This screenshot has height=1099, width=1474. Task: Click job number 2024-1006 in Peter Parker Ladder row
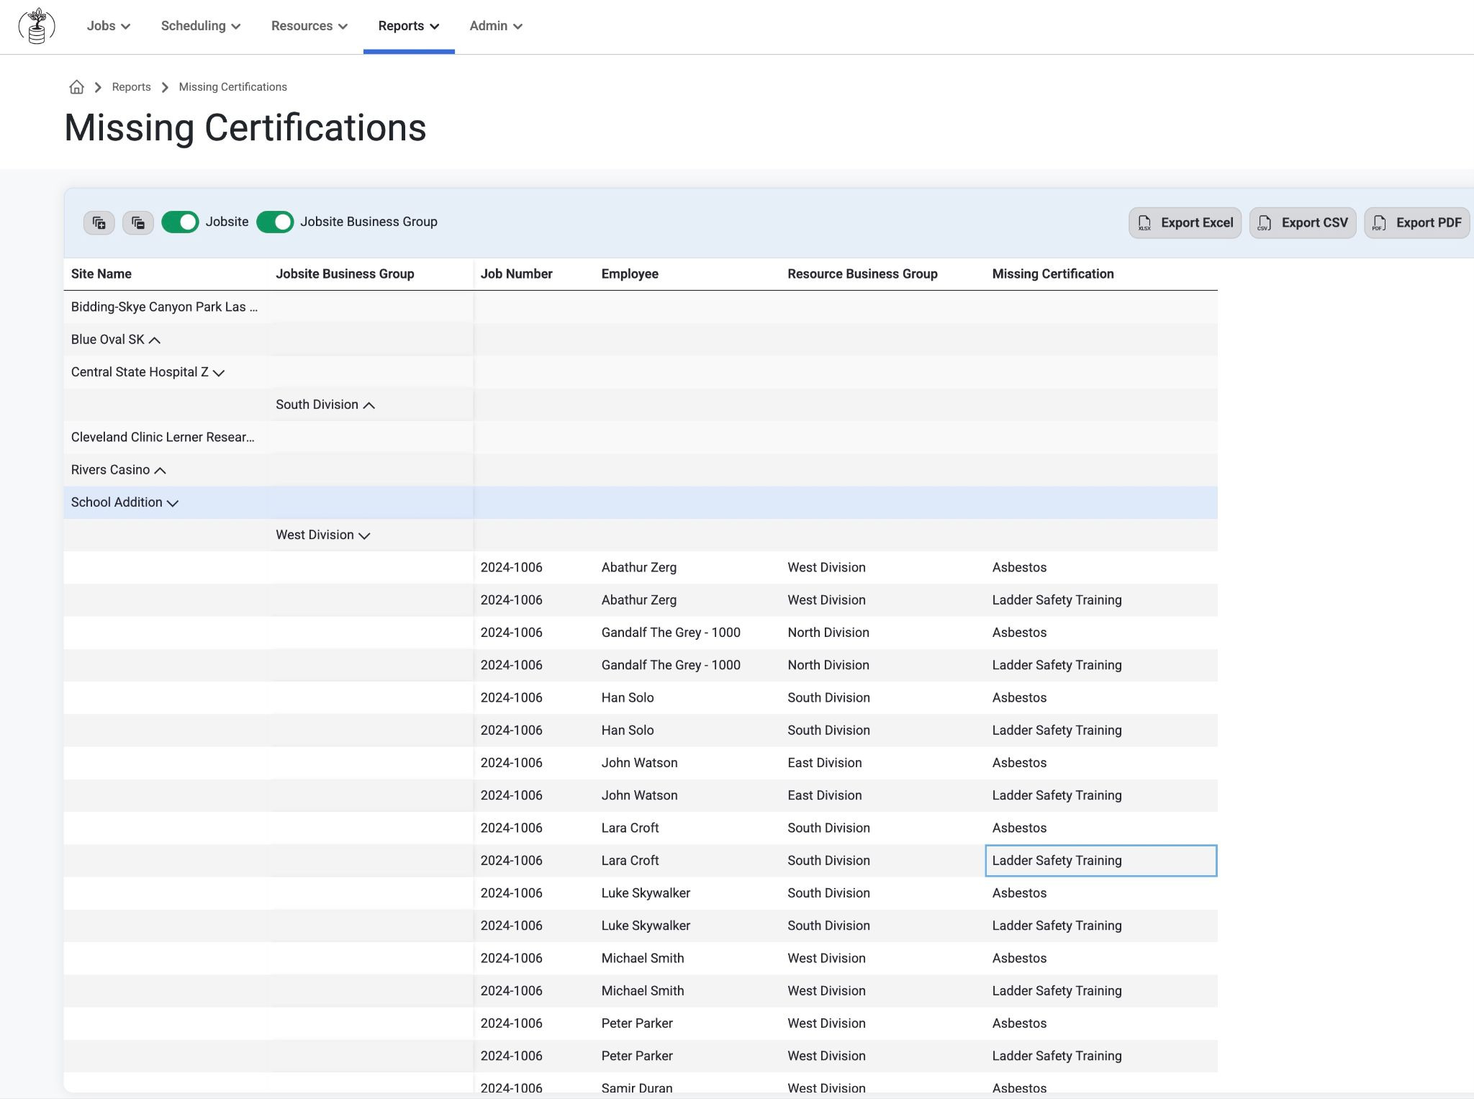coord(511,1056)
